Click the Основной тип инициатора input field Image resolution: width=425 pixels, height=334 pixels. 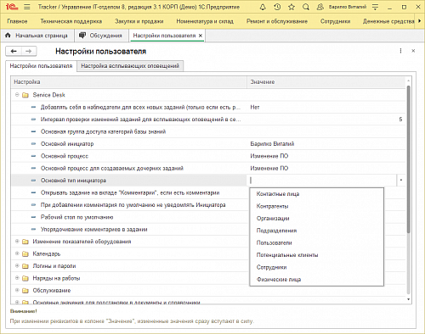click(322, 181)
